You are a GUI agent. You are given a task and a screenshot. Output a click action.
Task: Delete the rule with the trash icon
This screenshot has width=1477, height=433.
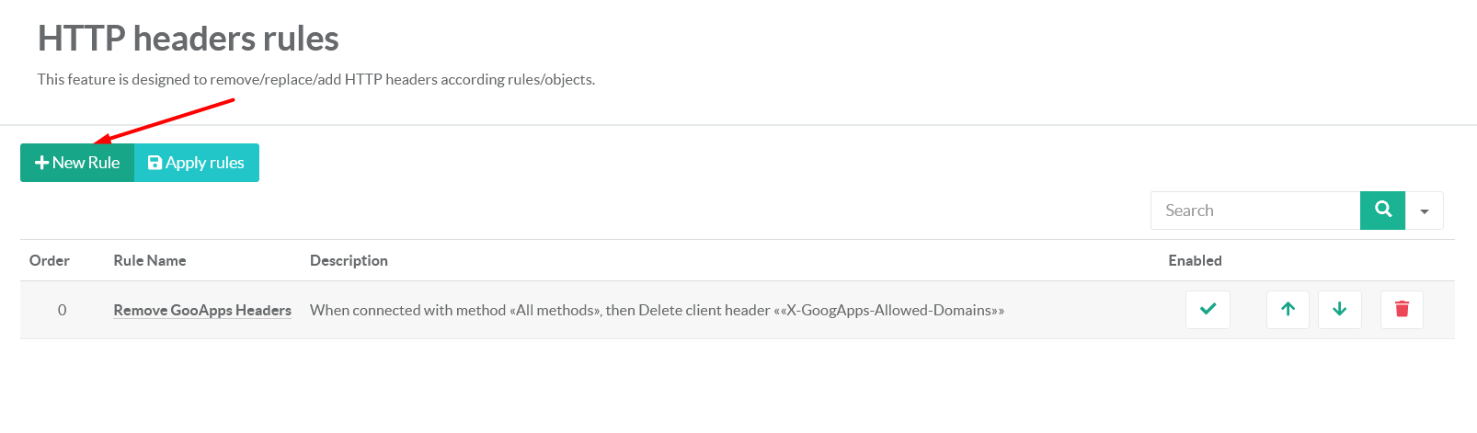1402,310
